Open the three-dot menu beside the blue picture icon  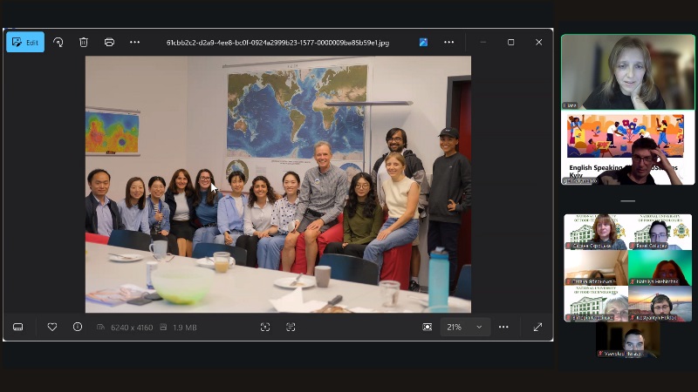click(x=448, y=42)
